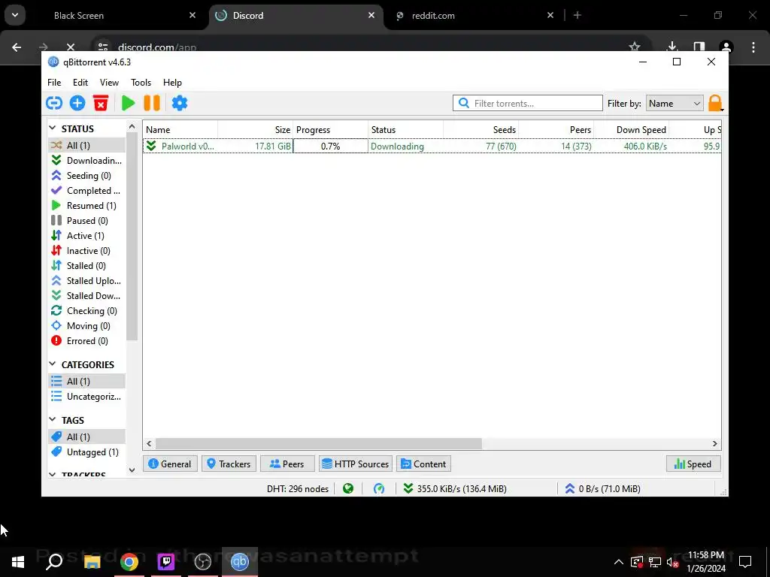
Task: Sort by the Seeds column header
Action: [480, 129]
